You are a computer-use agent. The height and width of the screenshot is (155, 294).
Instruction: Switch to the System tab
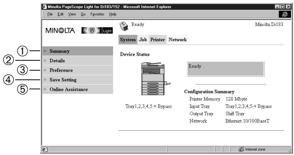[x=128, y=40]
